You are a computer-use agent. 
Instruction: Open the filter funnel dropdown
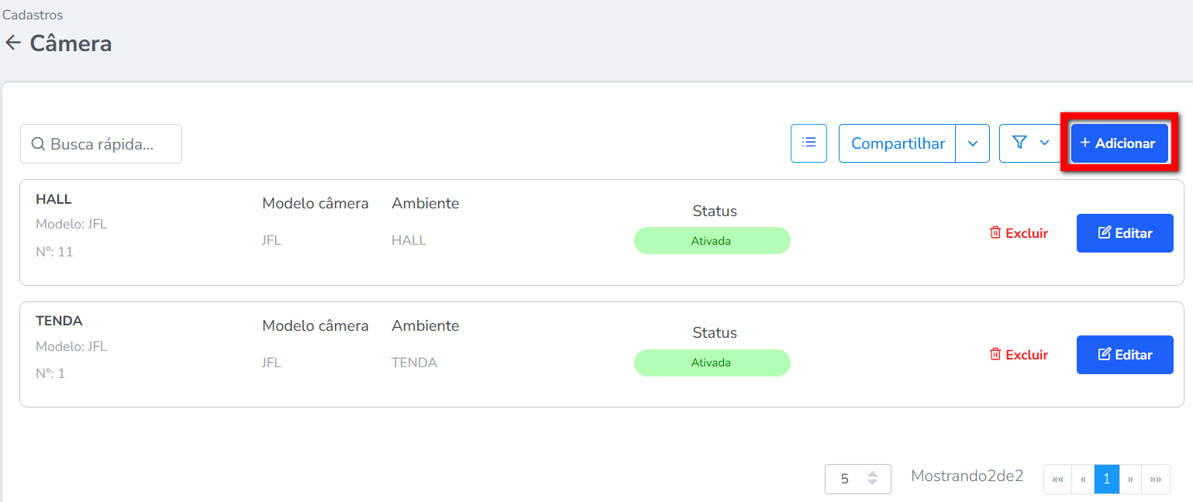tap(1029, 143)
